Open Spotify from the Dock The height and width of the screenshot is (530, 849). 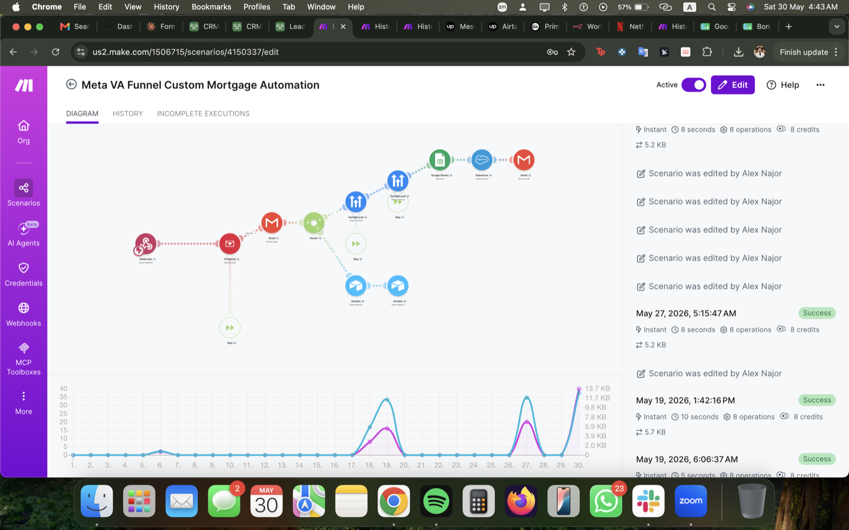[436, 501]
